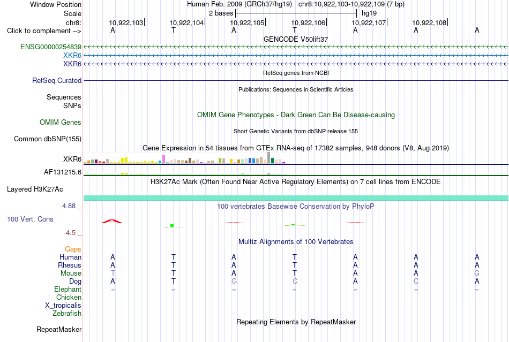
Task: Open the dark-blue XKR6 GENCODE label
Action: 72,64
